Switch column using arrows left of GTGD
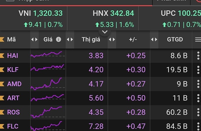201x131 pixels. coord(154,39)
